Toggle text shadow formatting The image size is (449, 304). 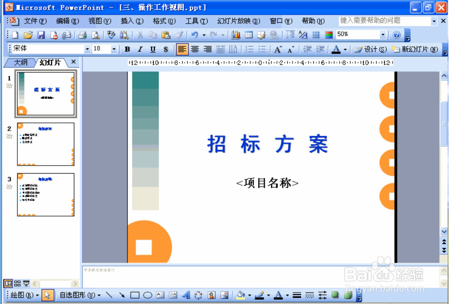point(166,49)
